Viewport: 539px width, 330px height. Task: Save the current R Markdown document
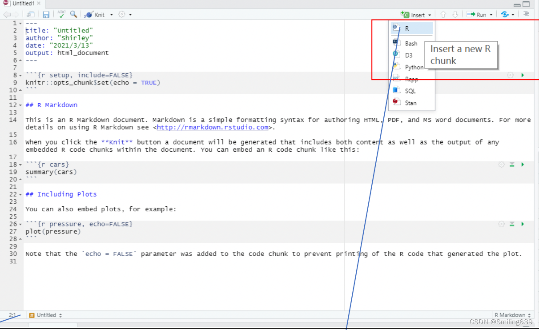tap(46, 15)
